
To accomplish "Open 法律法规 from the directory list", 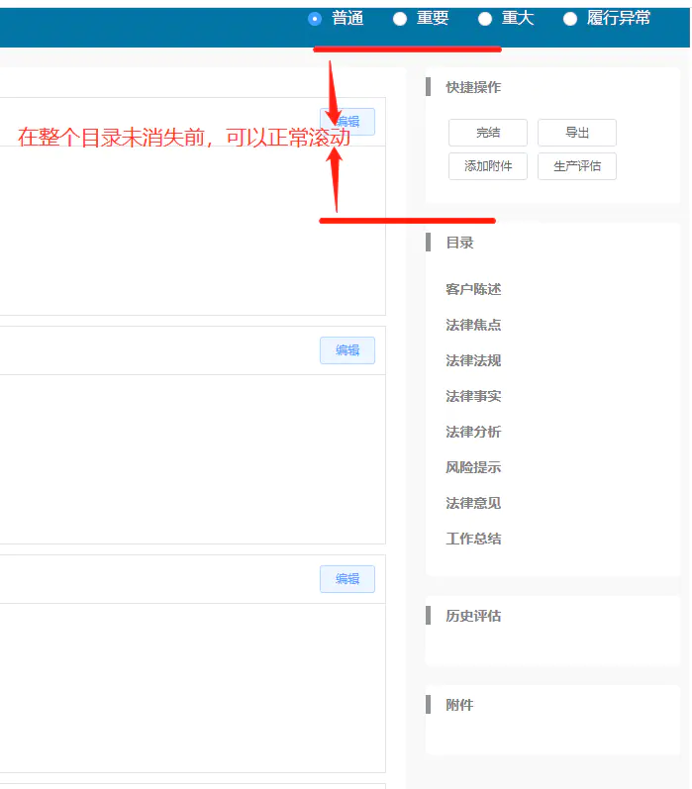I will tap(473, 360).
